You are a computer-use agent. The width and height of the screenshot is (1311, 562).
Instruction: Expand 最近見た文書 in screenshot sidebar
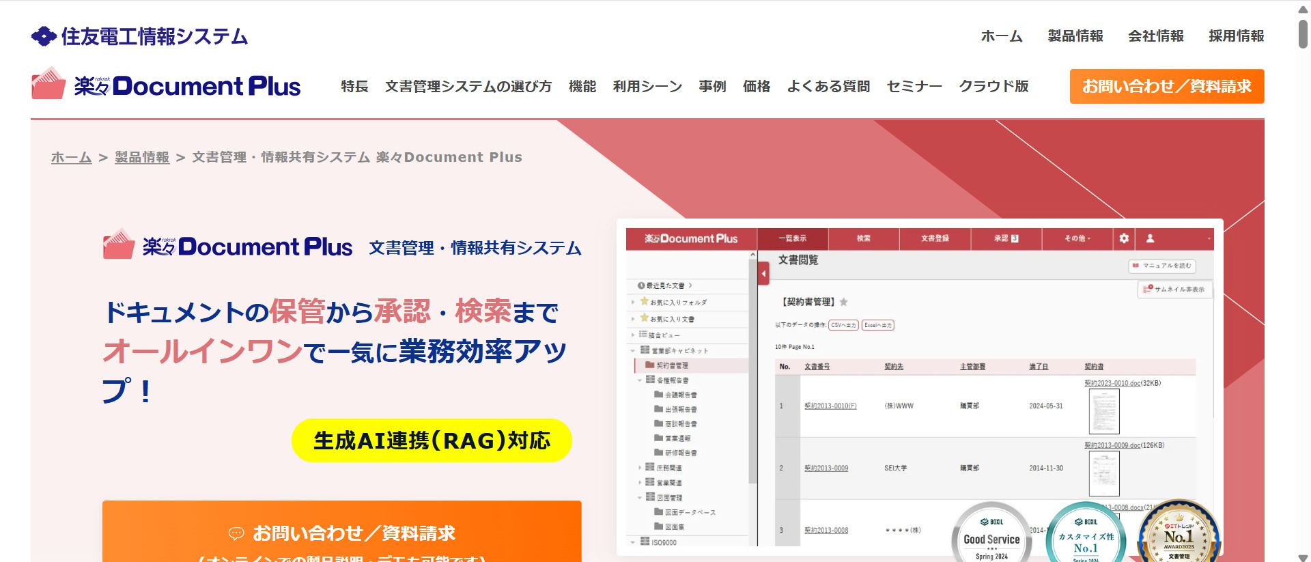(665, 285)
